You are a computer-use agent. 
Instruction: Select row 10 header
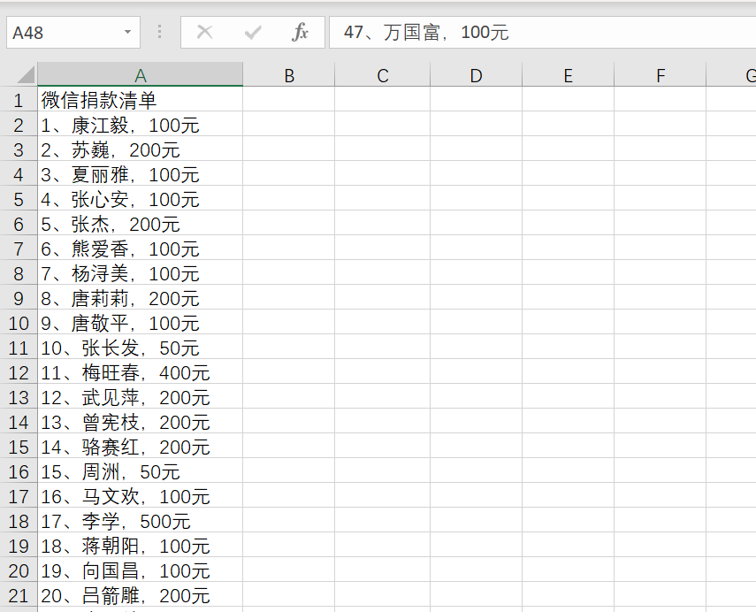tap(19, 323)
